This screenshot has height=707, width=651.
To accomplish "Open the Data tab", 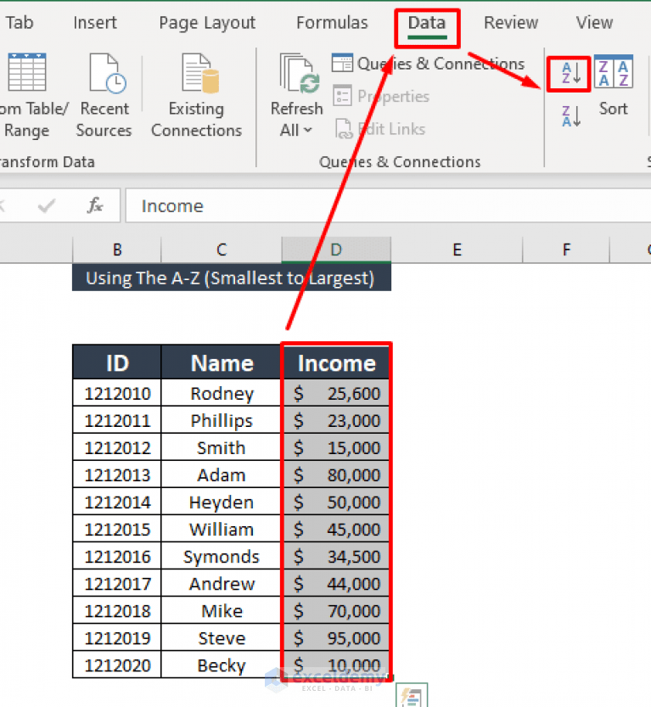I will pos(427,23).
